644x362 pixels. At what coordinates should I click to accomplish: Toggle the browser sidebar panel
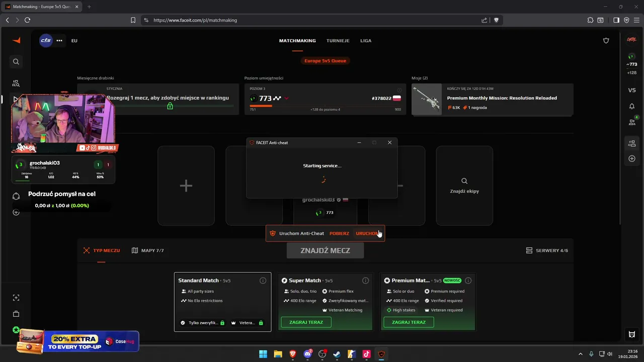tap(616, 20)
